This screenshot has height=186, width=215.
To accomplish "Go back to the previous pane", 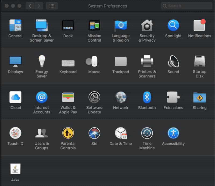I will click(30, 6).
